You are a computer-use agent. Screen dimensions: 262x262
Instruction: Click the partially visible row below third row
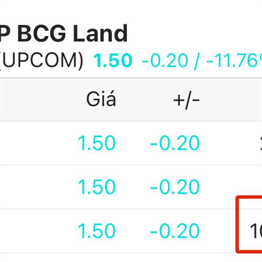[131, 258]
